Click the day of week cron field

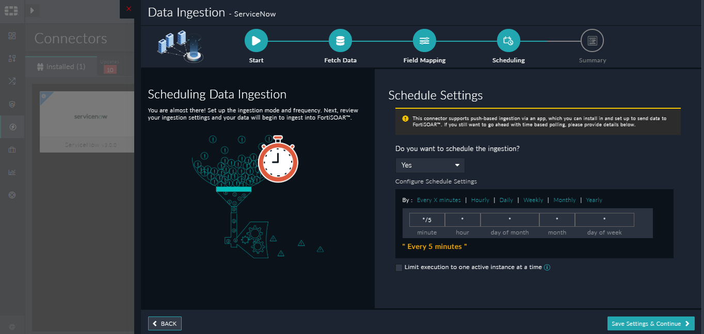click(604, 220)
